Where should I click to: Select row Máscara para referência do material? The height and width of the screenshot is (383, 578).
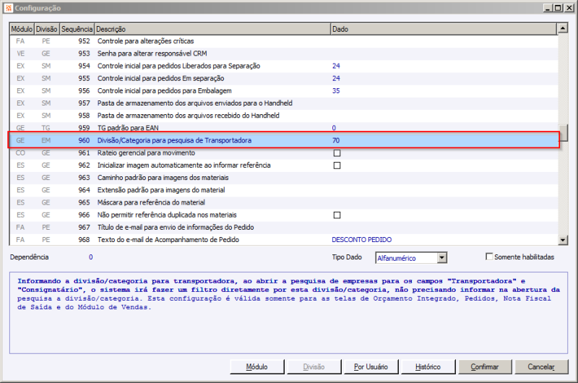pyautogui.click(x=283, y=202)
